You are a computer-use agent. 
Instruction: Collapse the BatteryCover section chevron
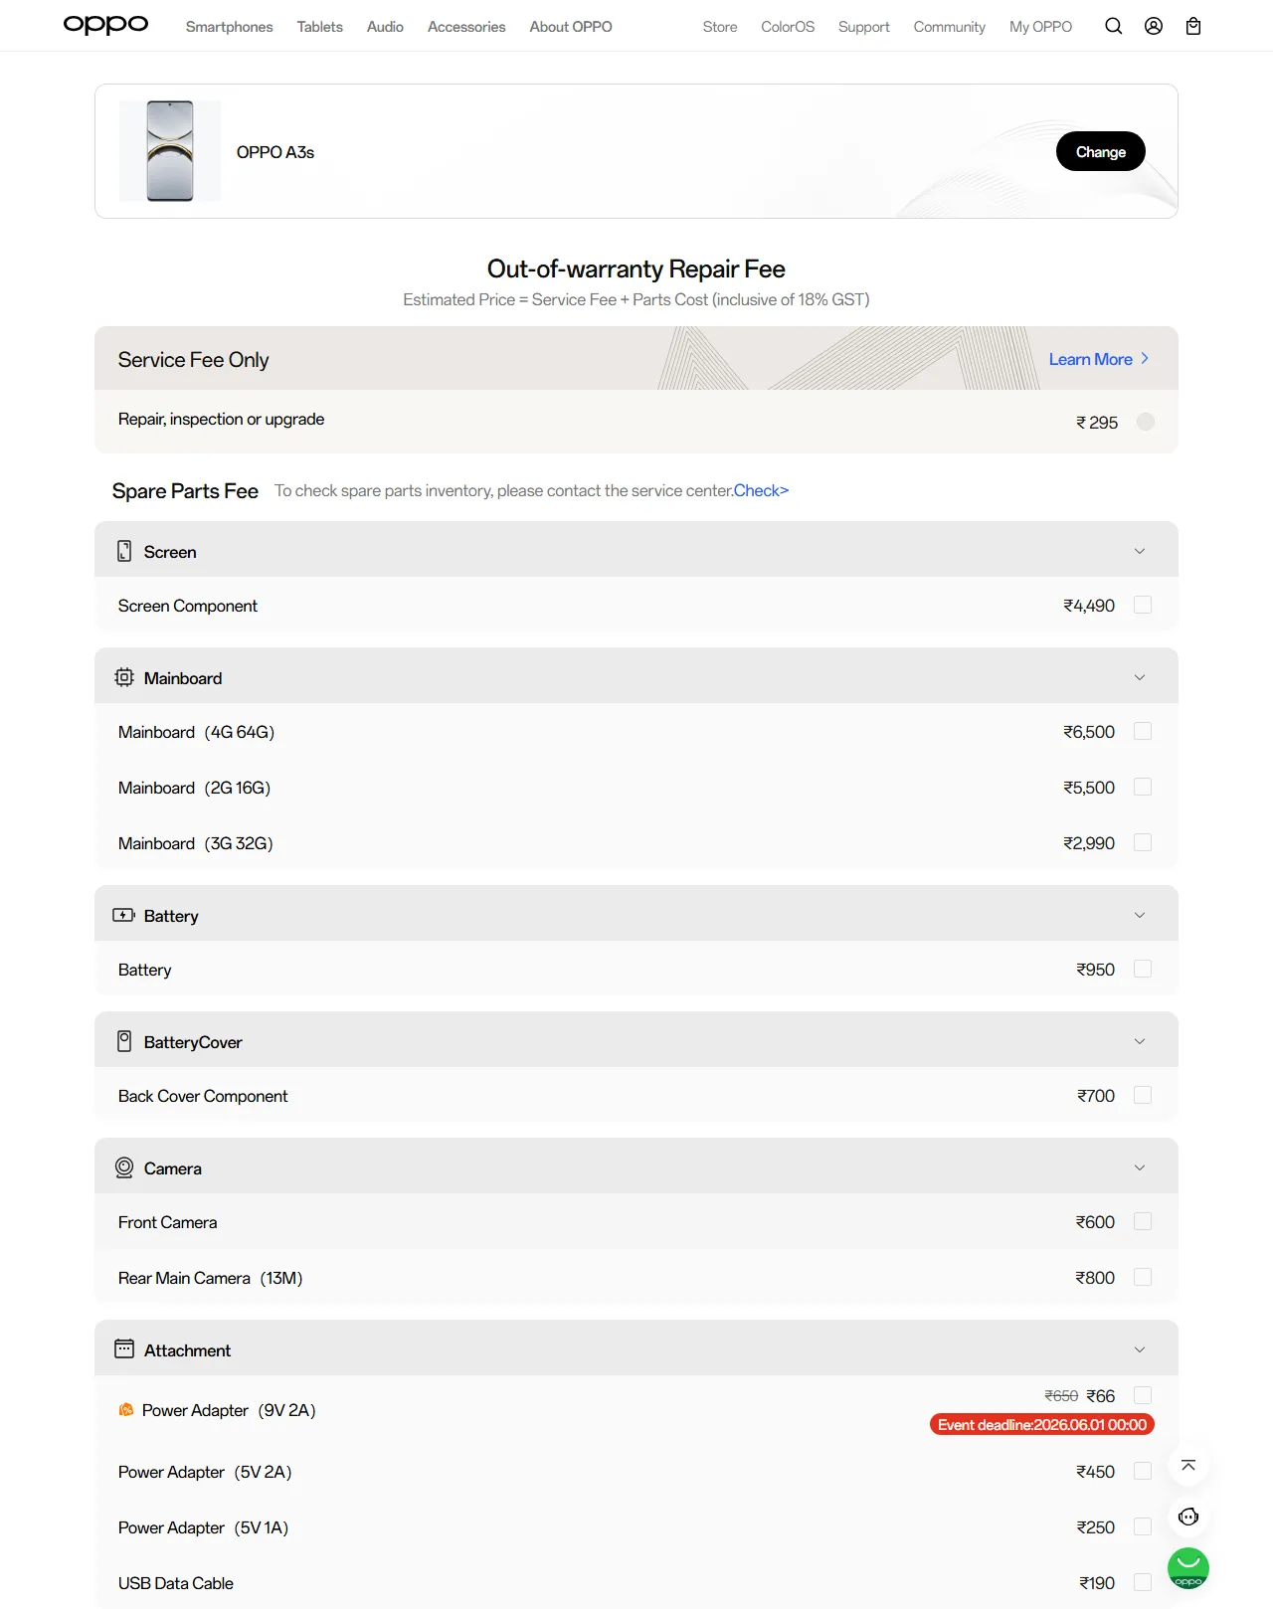(1140, 1041)
